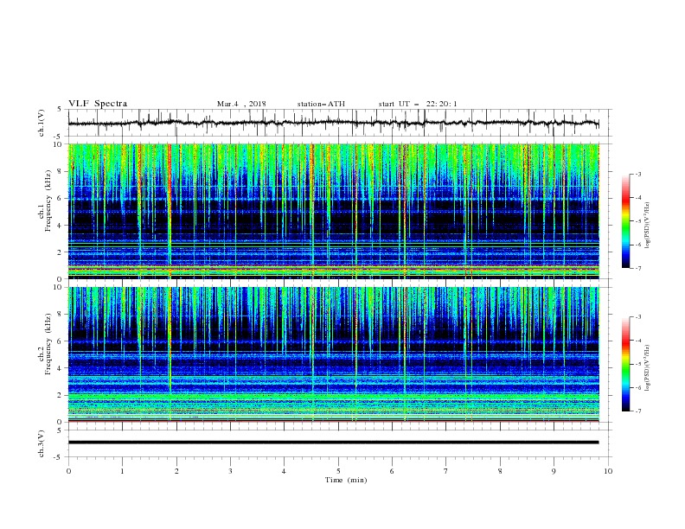Click tick label "2" on the time axis
Viewport: 685px width, 529px height.
click(176, 471)
